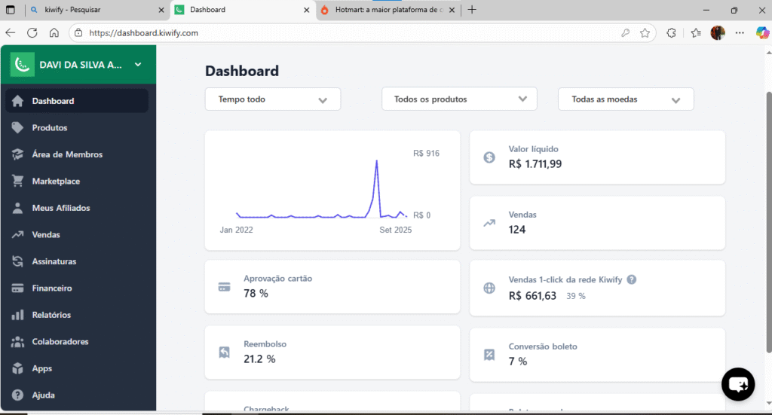Open the Financeiro card icon in sidebar
The image size is (772, 415).
tap(17, 288)
